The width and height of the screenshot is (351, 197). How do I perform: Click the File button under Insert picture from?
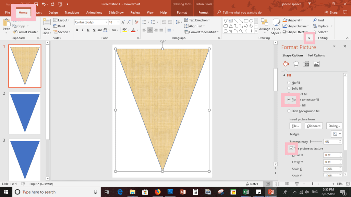[x=295, y=126]
